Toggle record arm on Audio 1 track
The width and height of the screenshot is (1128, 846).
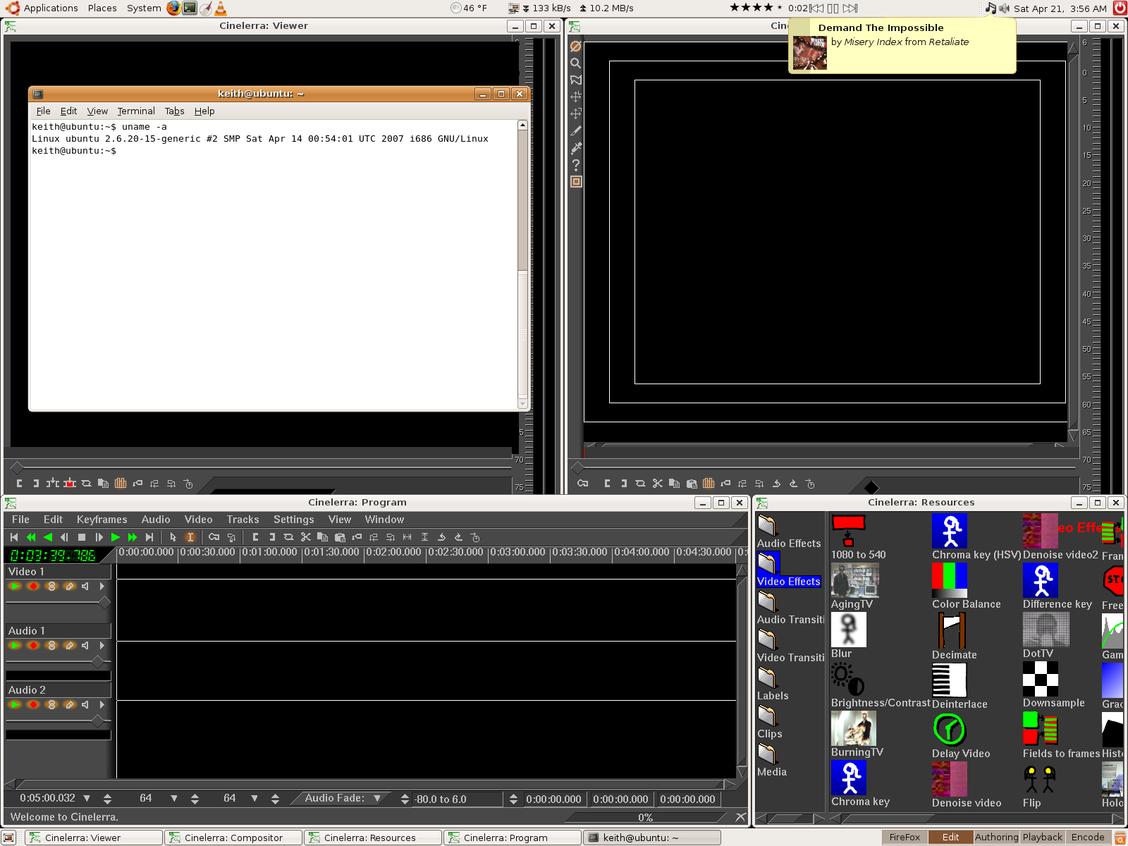click(33, 646)
